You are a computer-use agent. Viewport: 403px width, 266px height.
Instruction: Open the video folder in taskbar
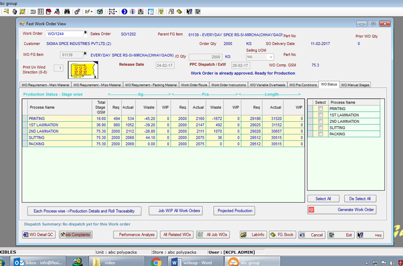coord(110,262)
